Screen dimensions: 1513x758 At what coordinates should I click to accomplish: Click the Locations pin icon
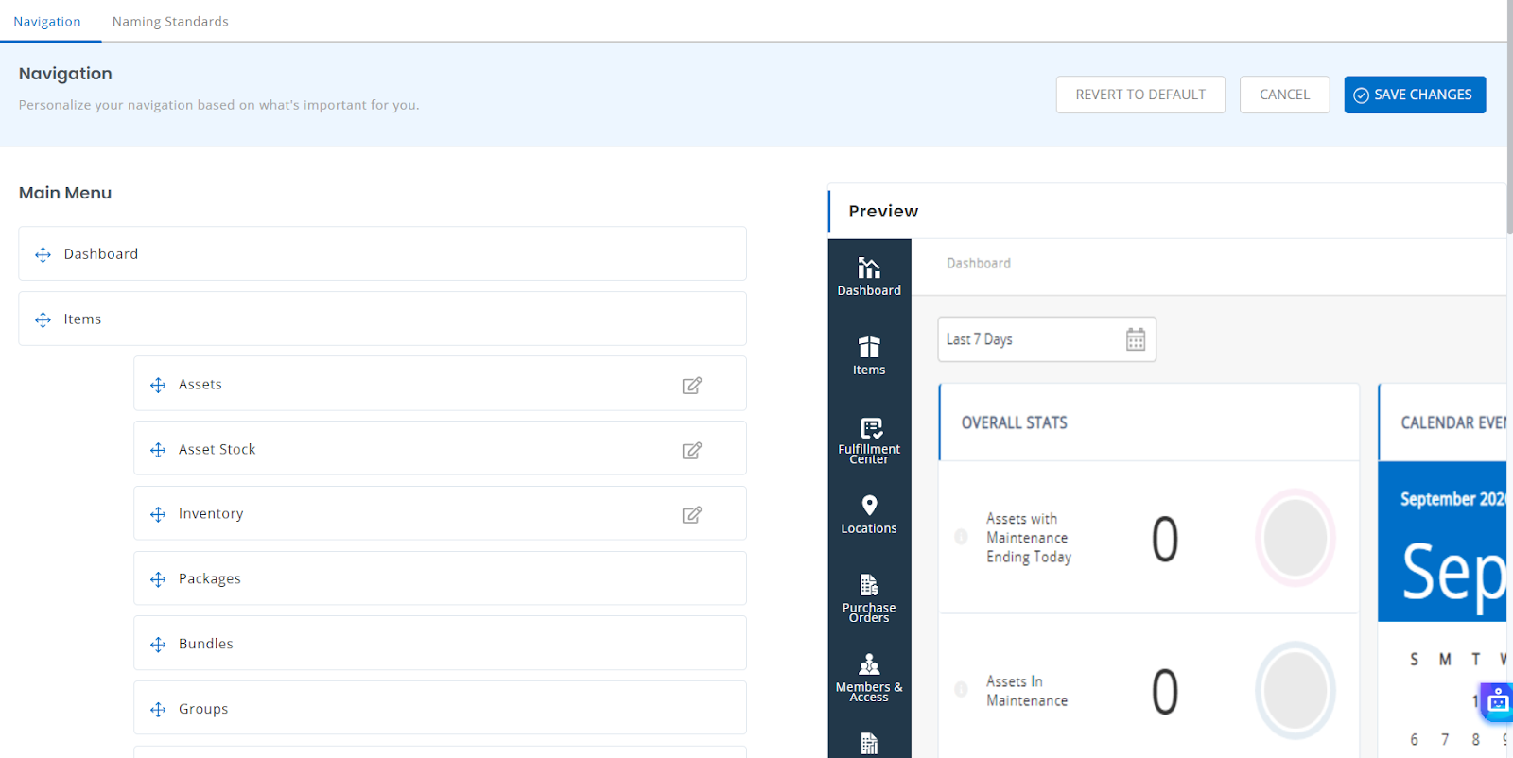point(869,506)
